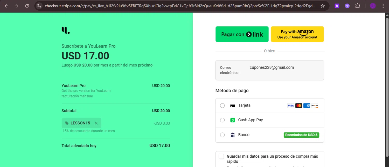Click the American Express logo
The height and width of the screenshot is (167, 389).
tap(307, 106)
